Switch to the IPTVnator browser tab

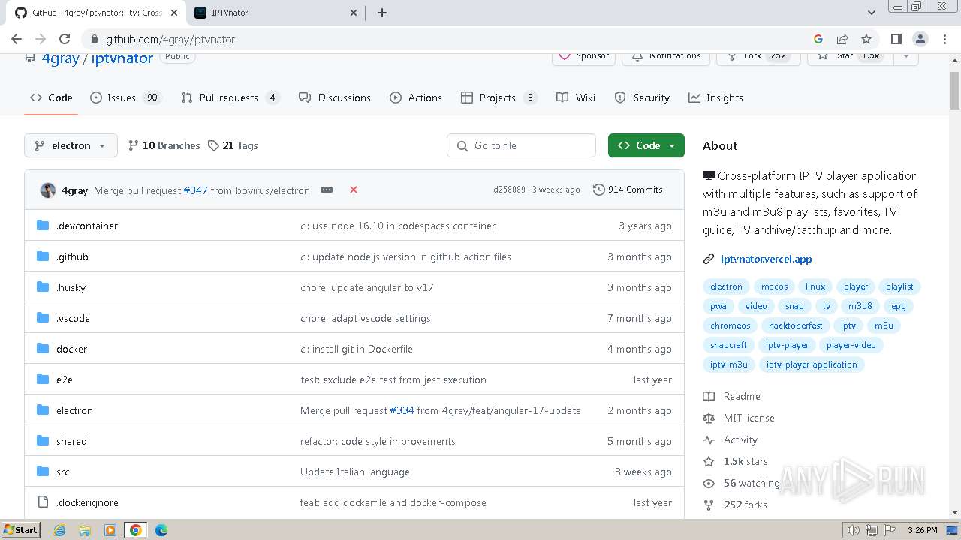(x=274, y=13)
